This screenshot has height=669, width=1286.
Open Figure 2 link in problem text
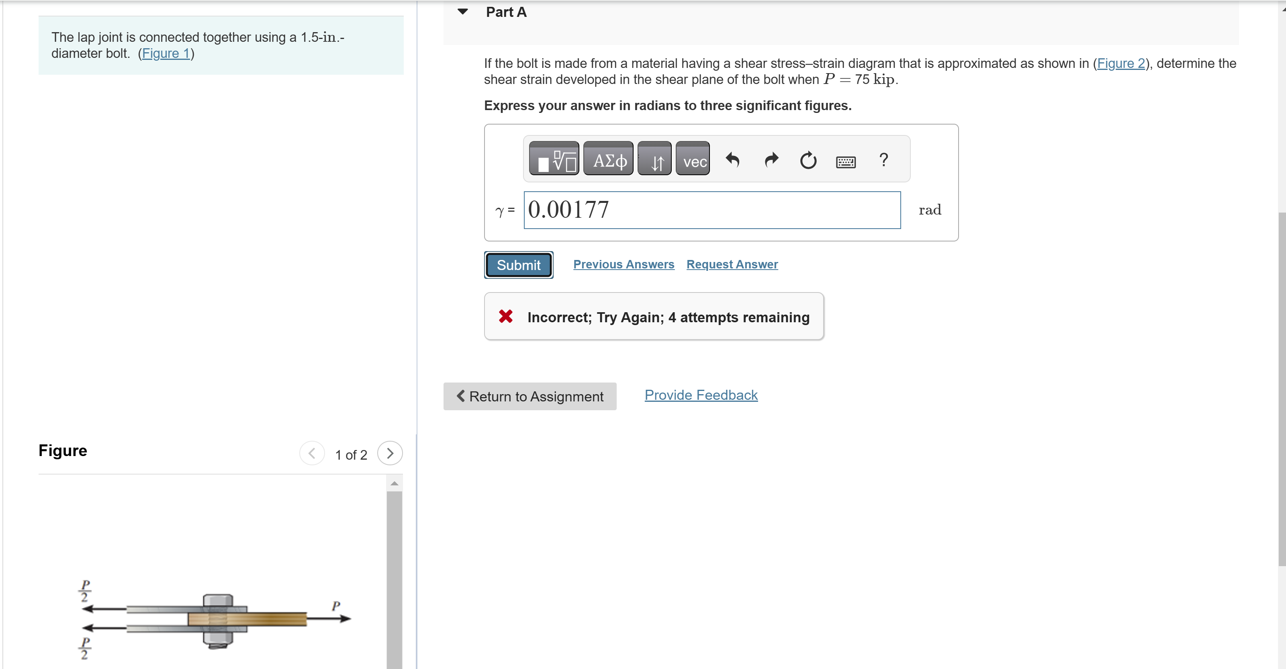[x=1121, y=63]
